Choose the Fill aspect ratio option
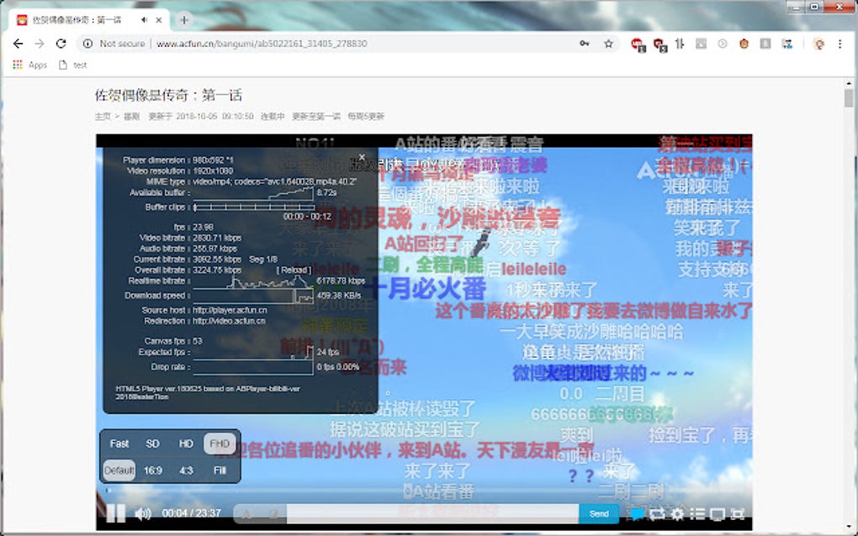This screenshot has width=858, height=536. tap(219, 470)
